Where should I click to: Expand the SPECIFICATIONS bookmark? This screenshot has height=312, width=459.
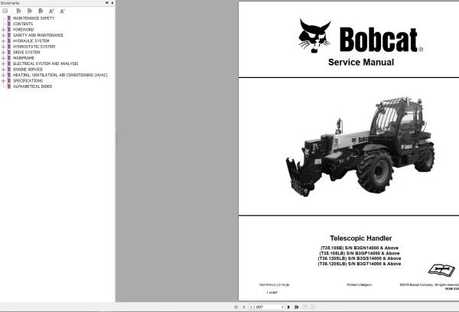click(3, 81)
